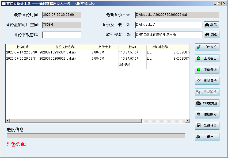Select file 20200720200926.dat.zip

65,59
